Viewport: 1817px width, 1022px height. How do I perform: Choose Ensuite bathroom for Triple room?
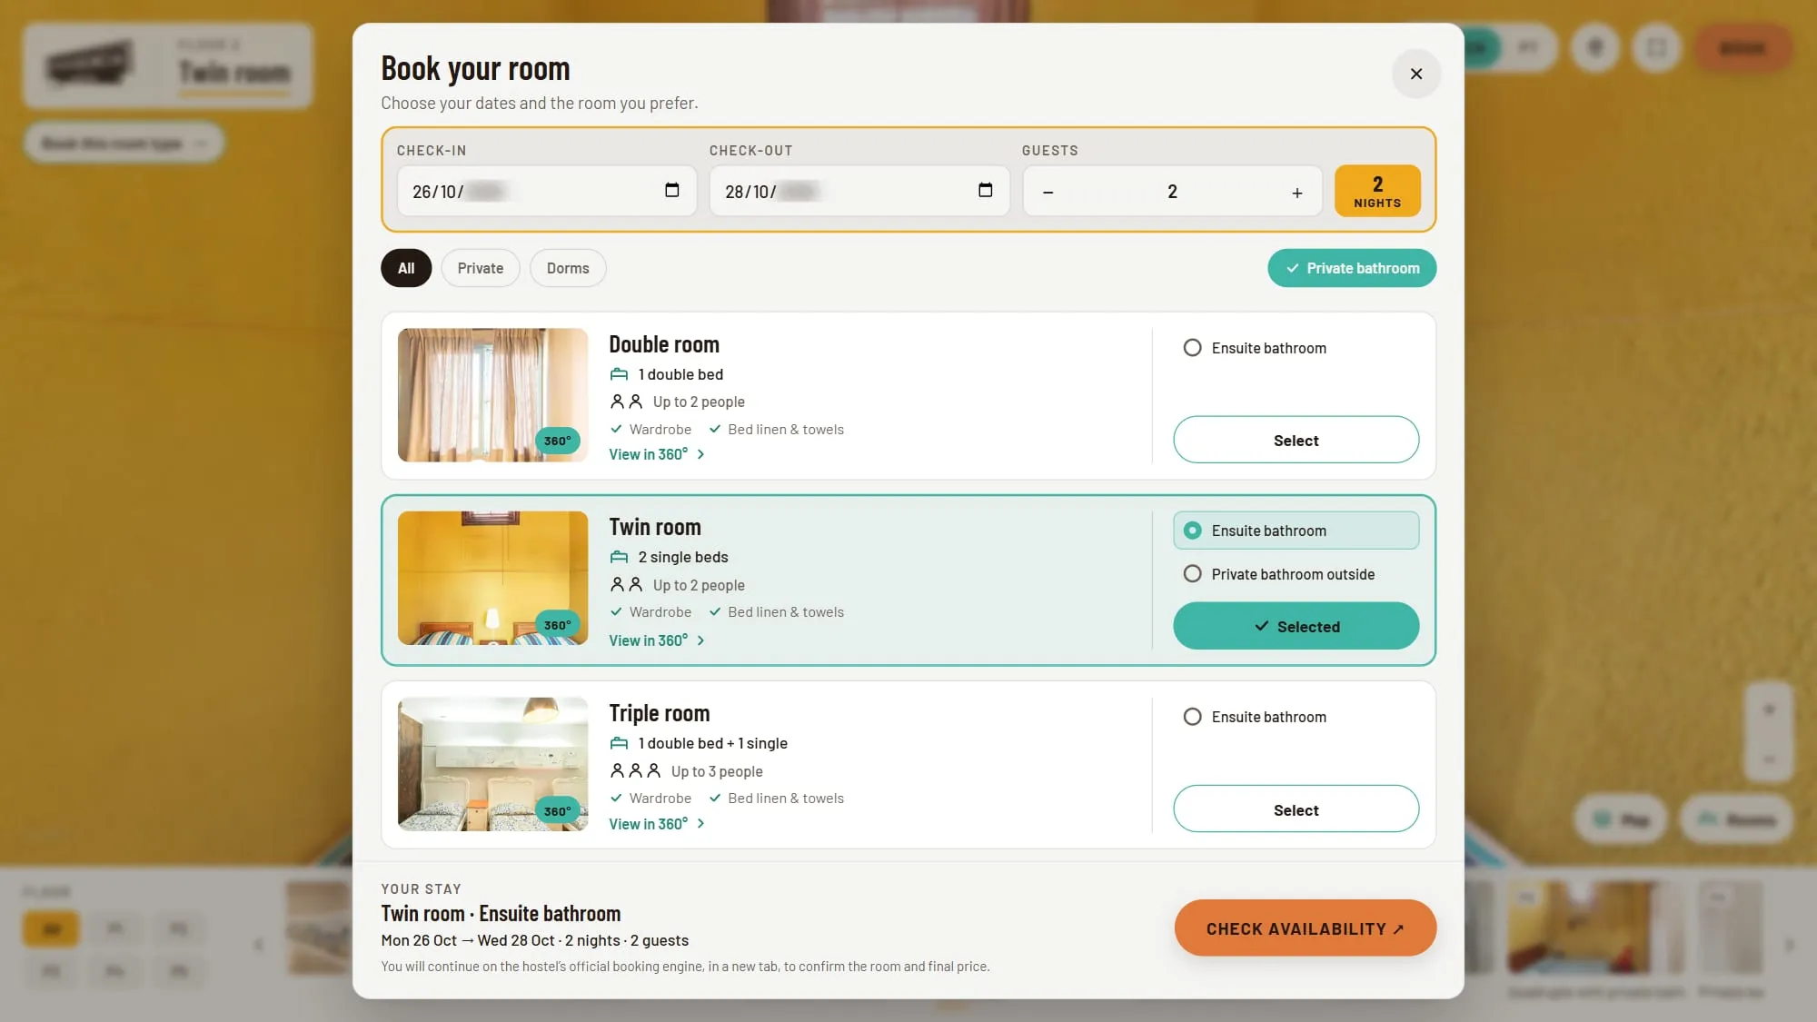(x=1255, y=717)
